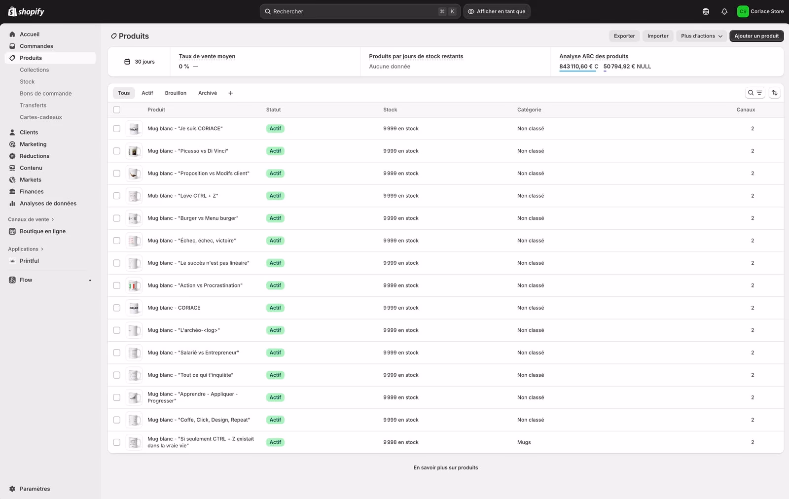Click the calendar icon beside 30 jours
Viewport: 789px width, 499px height.
pos(127,62)
